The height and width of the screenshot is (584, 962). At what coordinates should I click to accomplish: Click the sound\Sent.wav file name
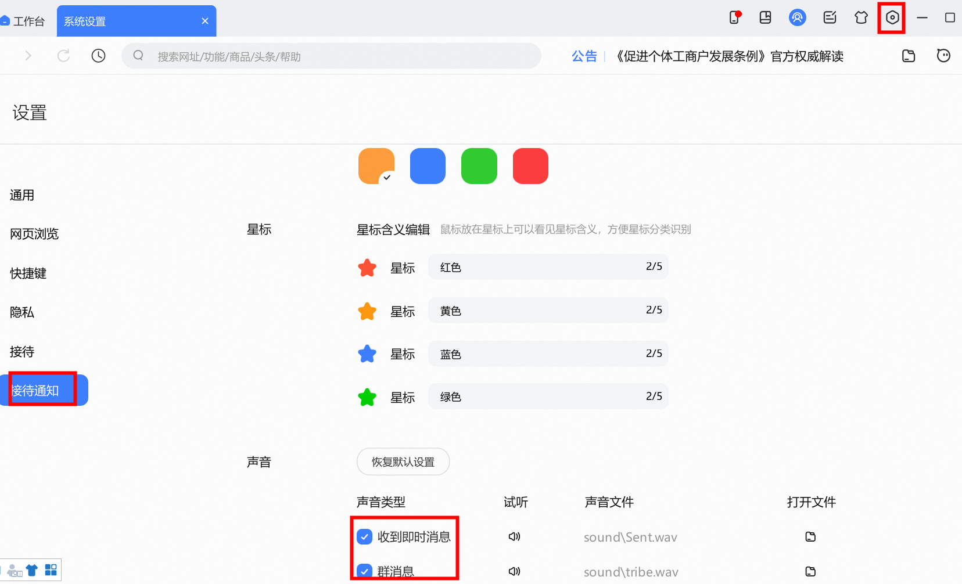[x=630, y=537]
